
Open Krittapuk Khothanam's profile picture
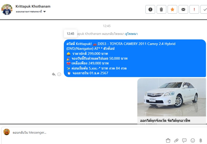[x=7, y=9]
